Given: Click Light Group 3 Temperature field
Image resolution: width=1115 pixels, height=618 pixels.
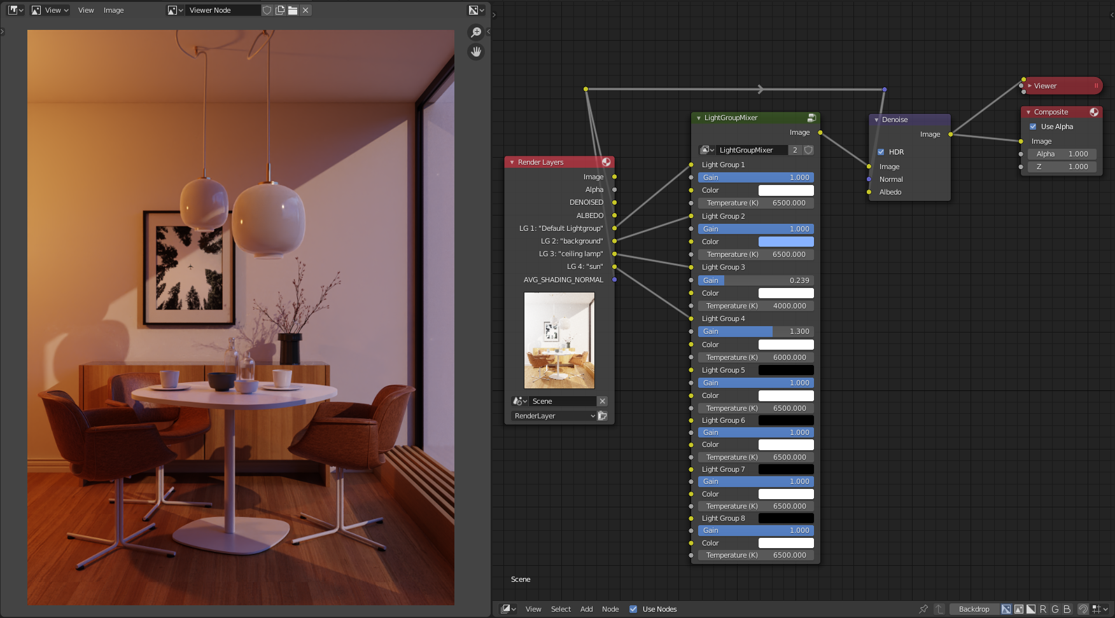Looking at the screenshot, I should click(755, 306).
